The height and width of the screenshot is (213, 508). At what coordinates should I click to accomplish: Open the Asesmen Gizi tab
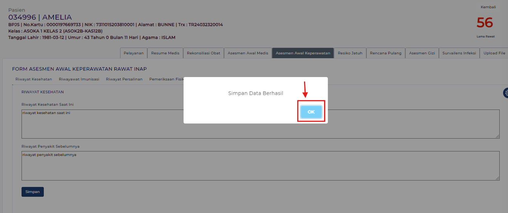tap(422, 53)
